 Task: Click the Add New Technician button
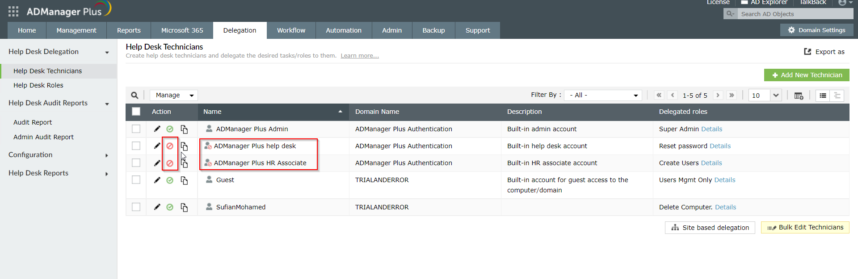tap(806, 75)
